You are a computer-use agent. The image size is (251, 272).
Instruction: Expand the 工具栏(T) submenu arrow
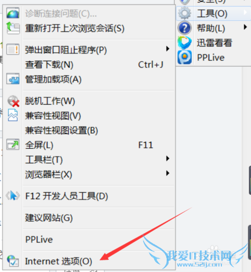pos(168,158)
